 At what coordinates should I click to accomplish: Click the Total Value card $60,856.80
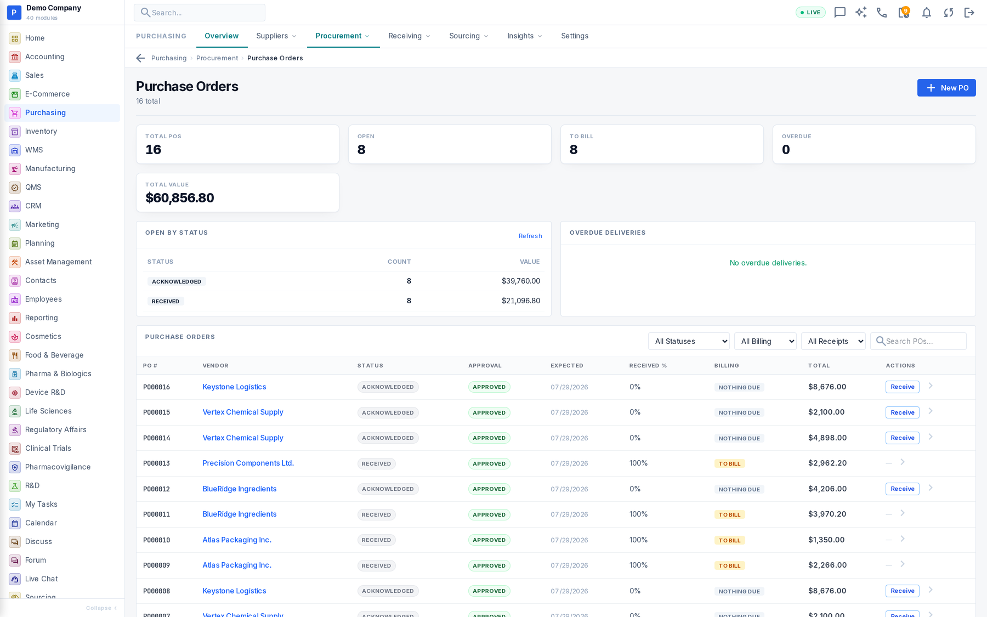[237, 193]
